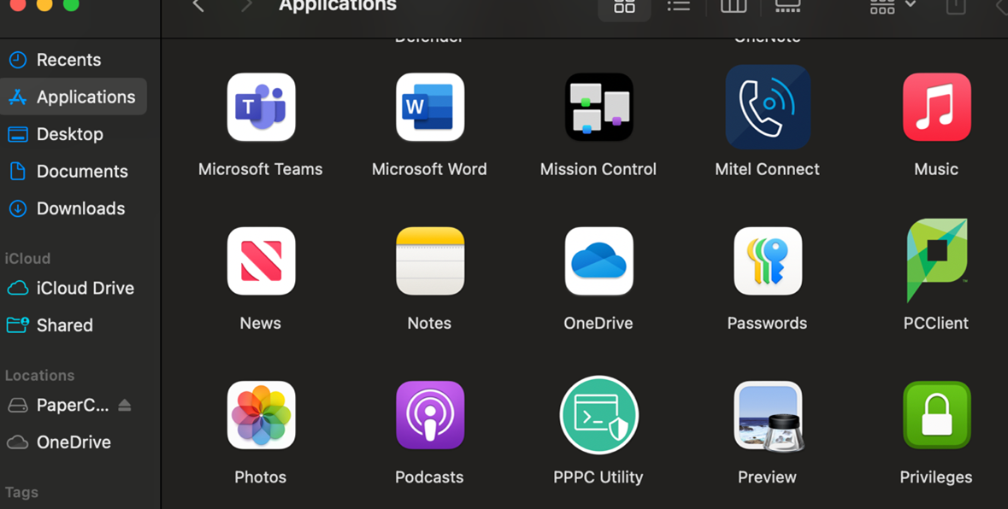Viewport: 1008px width, 509px height.
Task: Open the Mission Control app
Action: tap(598, 108)
